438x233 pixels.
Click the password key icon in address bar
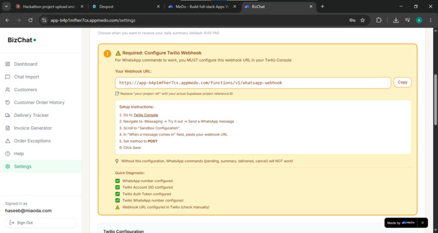click(352, 20)
